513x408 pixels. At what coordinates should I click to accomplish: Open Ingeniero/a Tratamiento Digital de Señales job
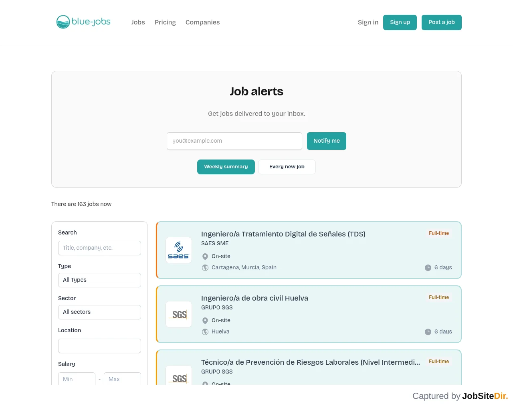[x=283, y=234]
